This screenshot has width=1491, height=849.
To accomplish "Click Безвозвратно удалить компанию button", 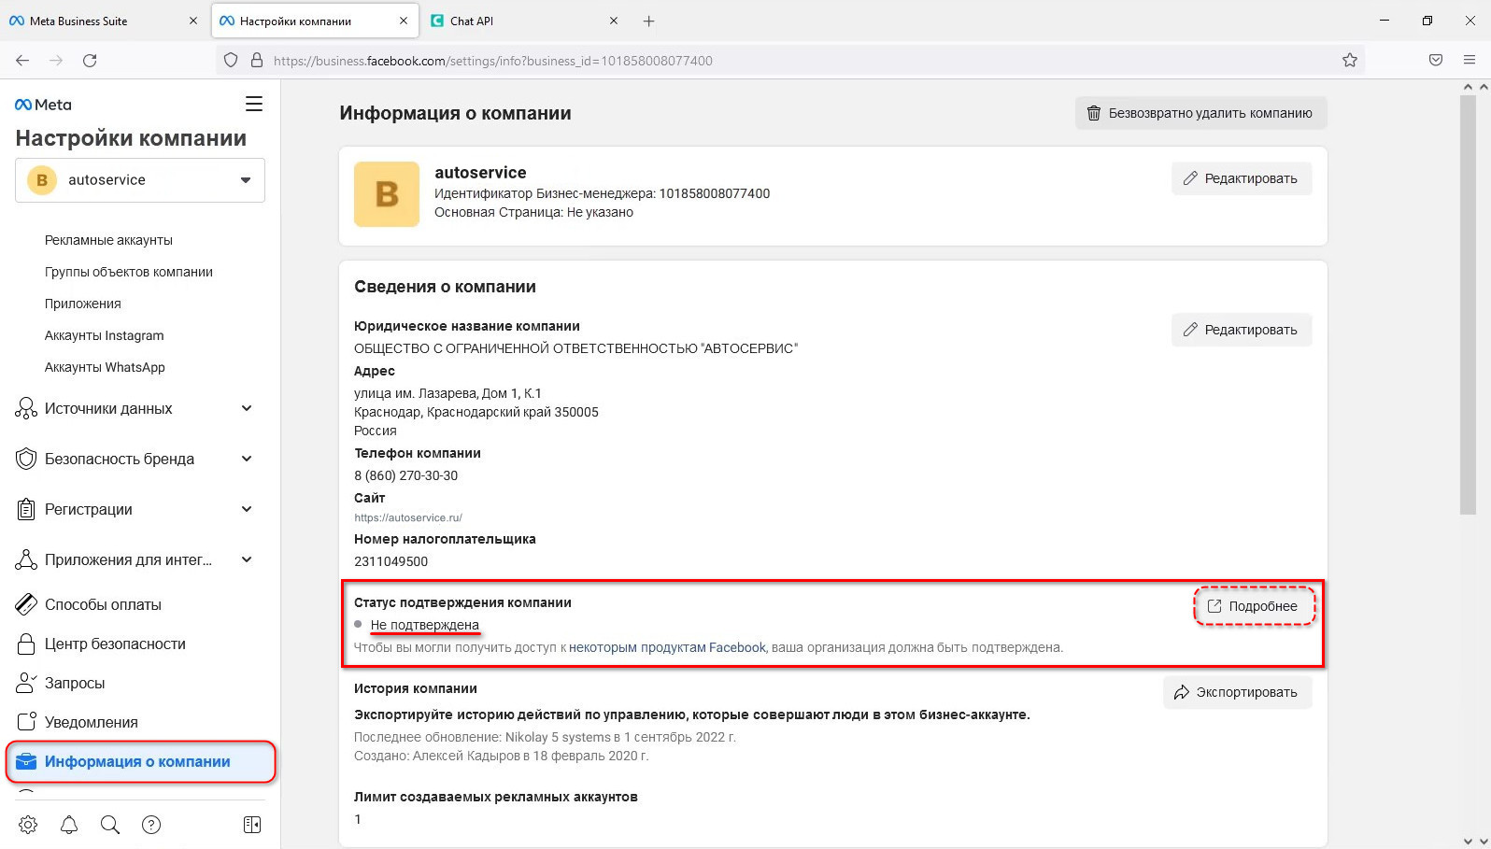I will pyautogui.click(x=1200, y=113).
